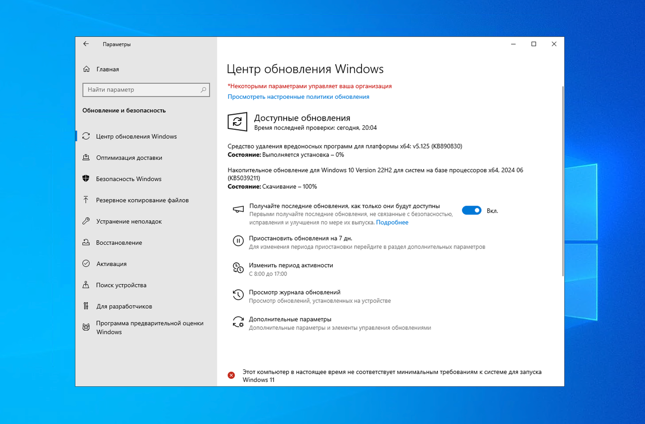Click the Восстановление icon
Screen dimensions: 645x424
click(x=86, y=242)
